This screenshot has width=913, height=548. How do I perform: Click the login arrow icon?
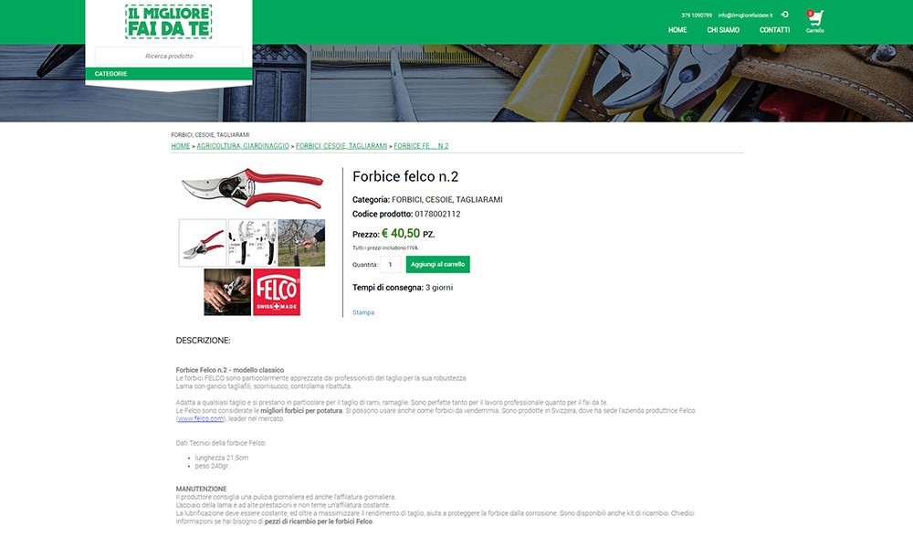coord(784,15)
